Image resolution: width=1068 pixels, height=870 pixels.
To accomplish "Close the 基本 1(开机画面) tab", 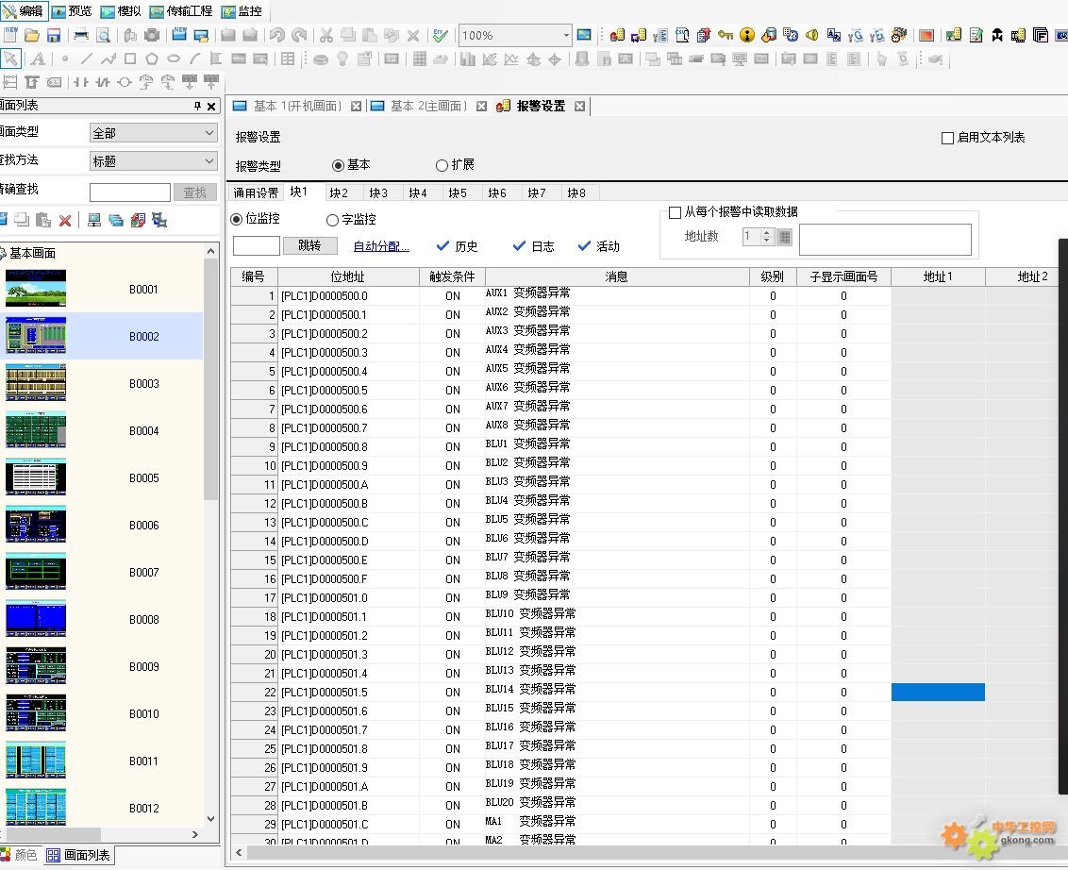I will pos(357,107).
